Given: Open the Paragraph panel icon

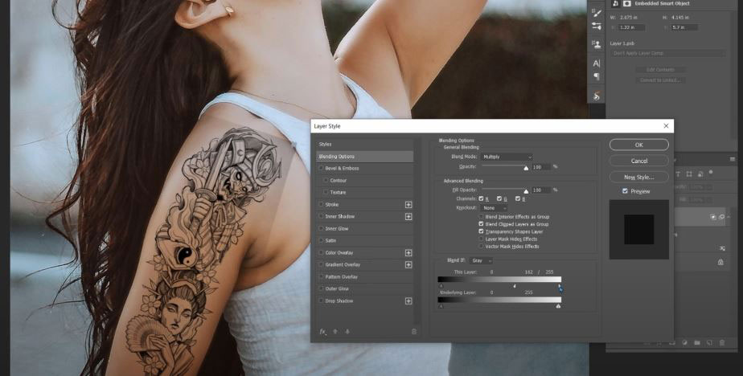Looking at the screenshot, I should click(596, 77).
